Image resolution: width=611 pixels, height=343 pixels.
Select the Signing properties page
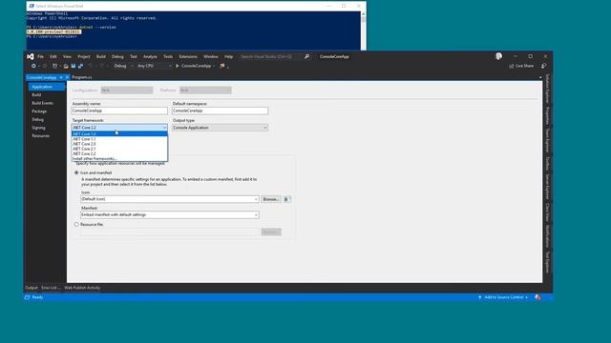point(38,128)
